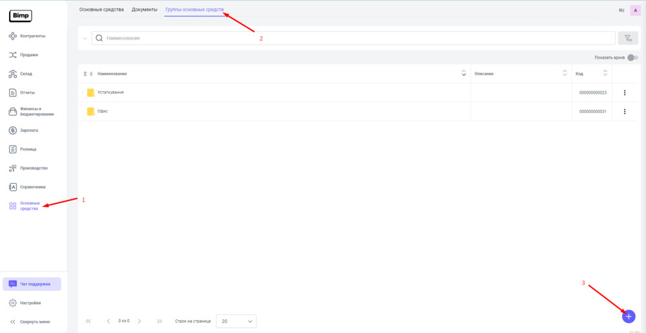Click the Наименование search field
The image size is (646, 333).
353,38
